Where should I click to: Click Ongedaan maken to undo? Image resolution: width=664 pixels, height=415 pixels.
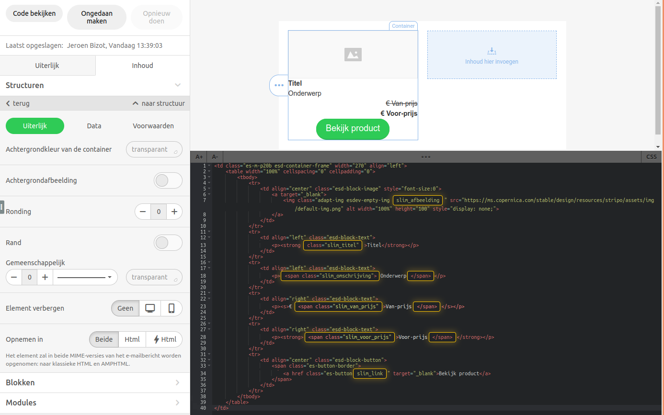[96, 17]
